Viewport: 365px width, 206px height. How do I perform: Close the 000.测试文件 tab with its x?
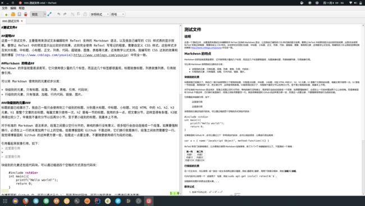(22, 21)
